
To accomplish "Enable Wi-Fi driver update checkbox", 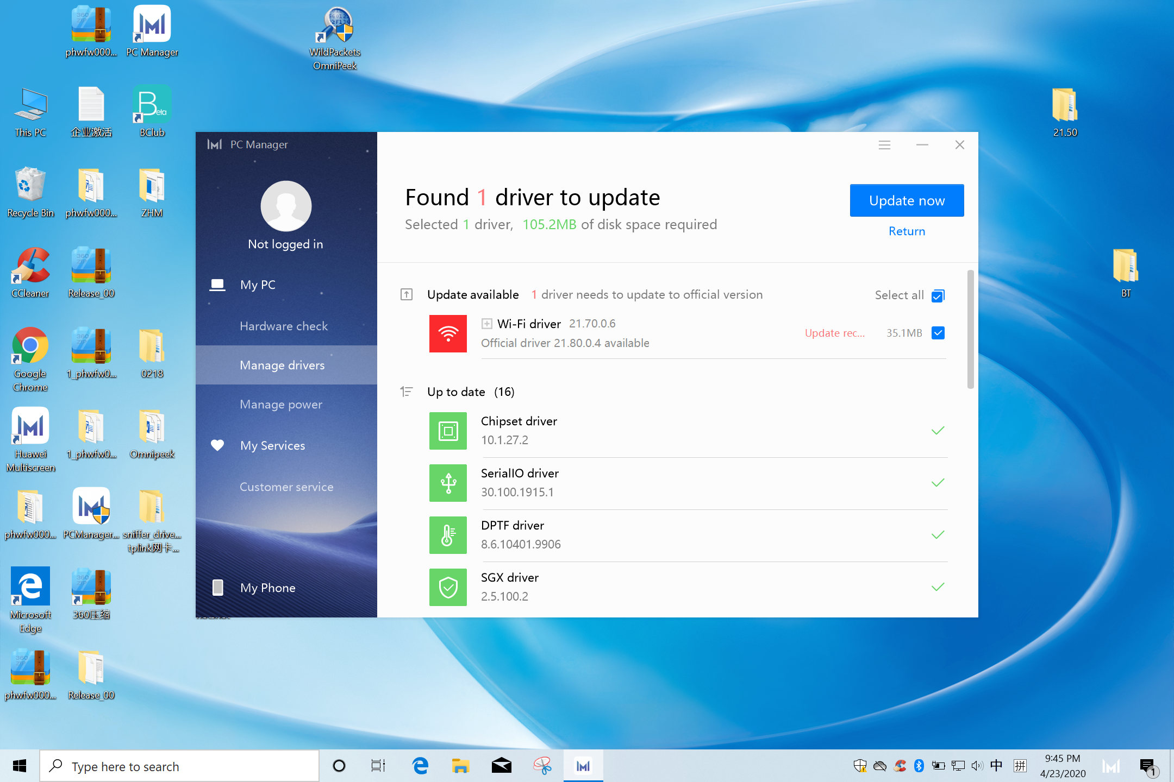I will 940,332.
